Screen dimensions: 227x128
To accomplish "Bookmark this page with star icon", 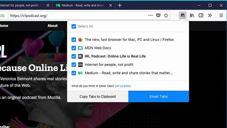I will [166, 15].
